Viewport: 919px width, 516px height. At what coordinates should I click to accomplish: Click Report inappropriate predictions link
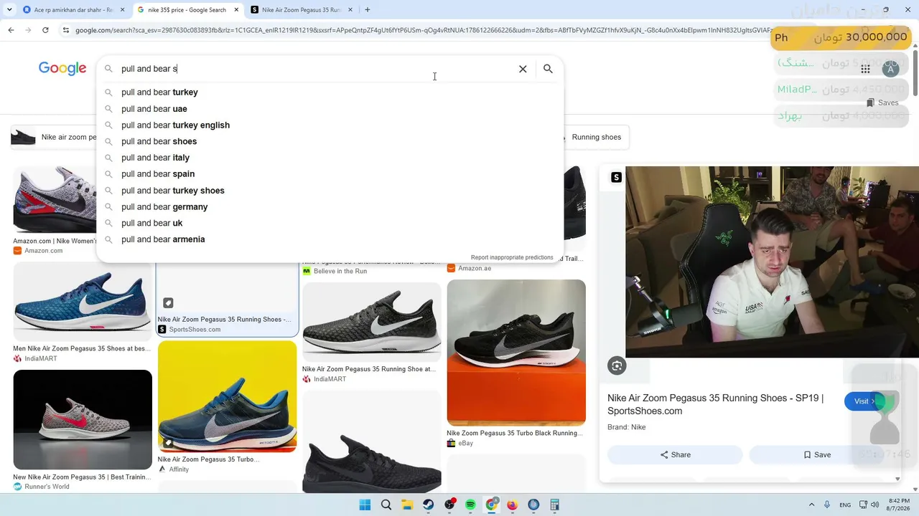click(512, 257)
